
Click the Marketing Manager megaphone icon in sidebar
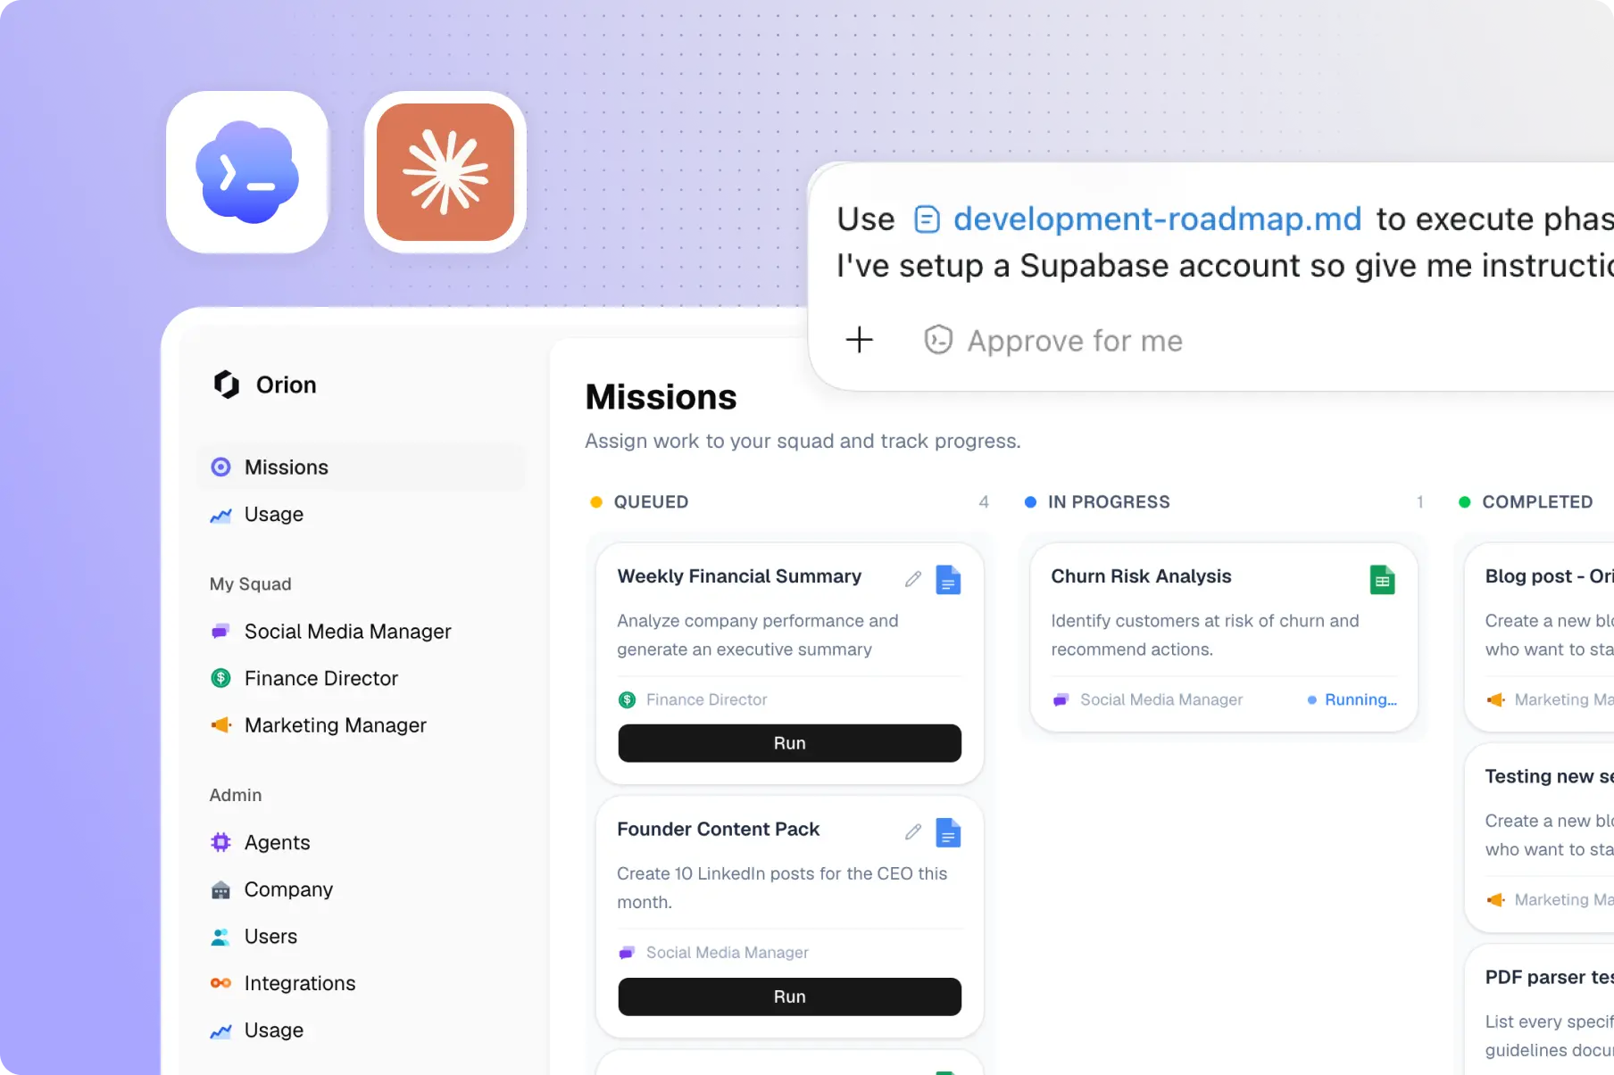coord(220,725)
